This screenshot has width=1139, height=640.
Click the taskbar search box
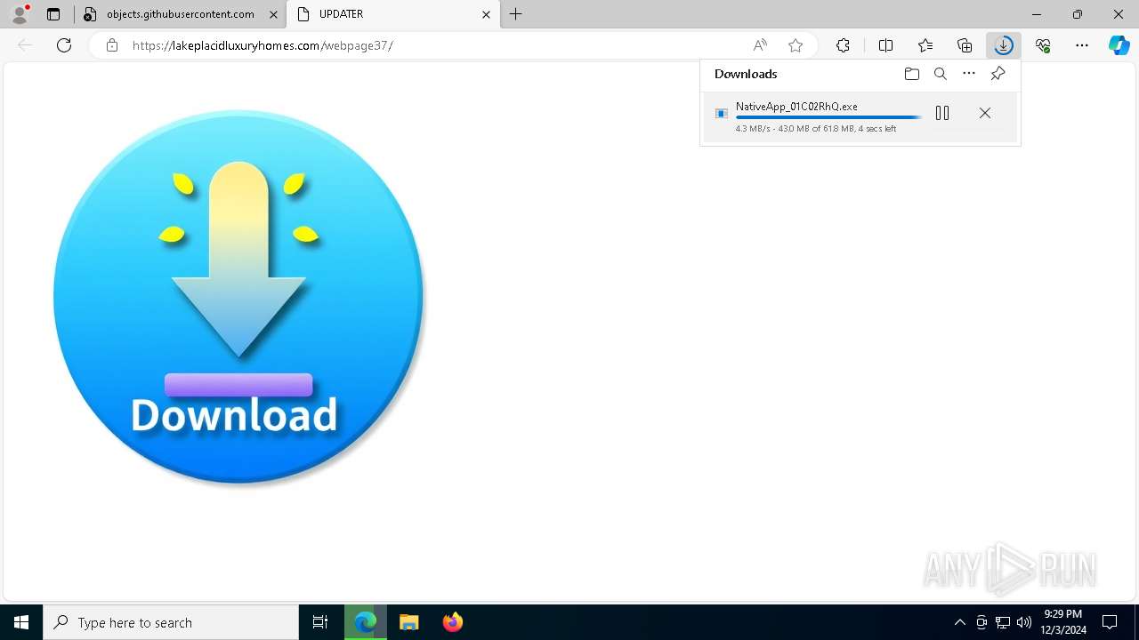[x=171, y=622]
